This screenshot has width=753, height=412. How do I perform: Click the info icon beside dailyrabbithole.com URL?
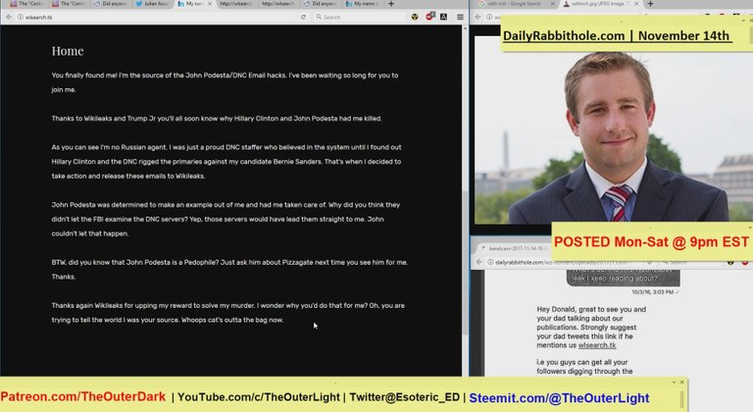click(x=490, y=262)
